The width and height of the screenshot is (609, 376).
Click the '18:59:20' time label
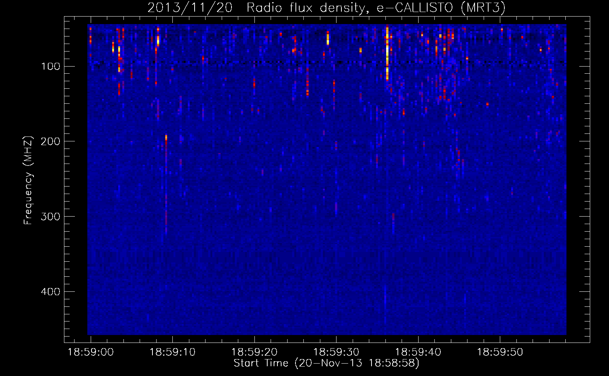[254, 352]
